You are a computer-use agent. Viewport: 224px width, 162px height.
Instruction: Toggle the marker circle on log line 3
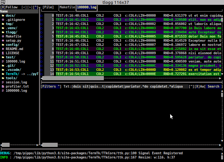pos(41,28)
